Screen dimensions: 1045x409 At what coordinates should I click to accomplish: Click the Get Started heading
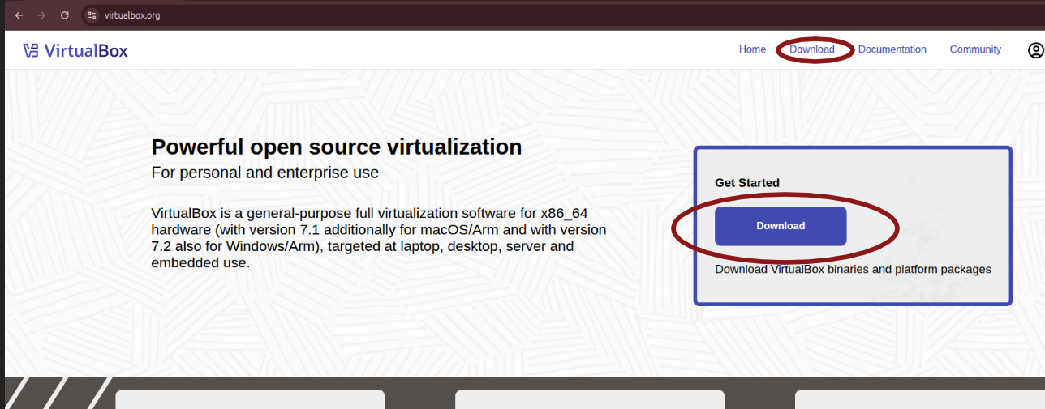[x=746, y=183]
